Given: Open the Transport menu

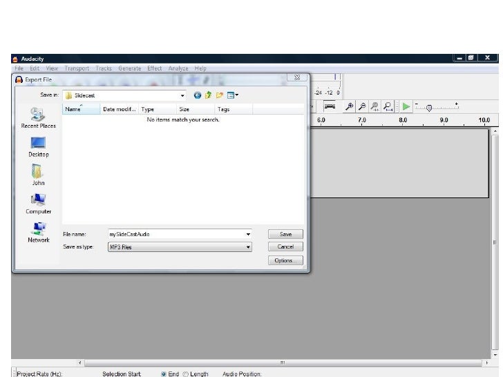Looking at the screenshot, I should 77,68.
